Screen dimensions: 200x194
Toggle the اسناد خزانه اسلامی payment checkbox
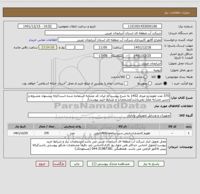[126, 84]
